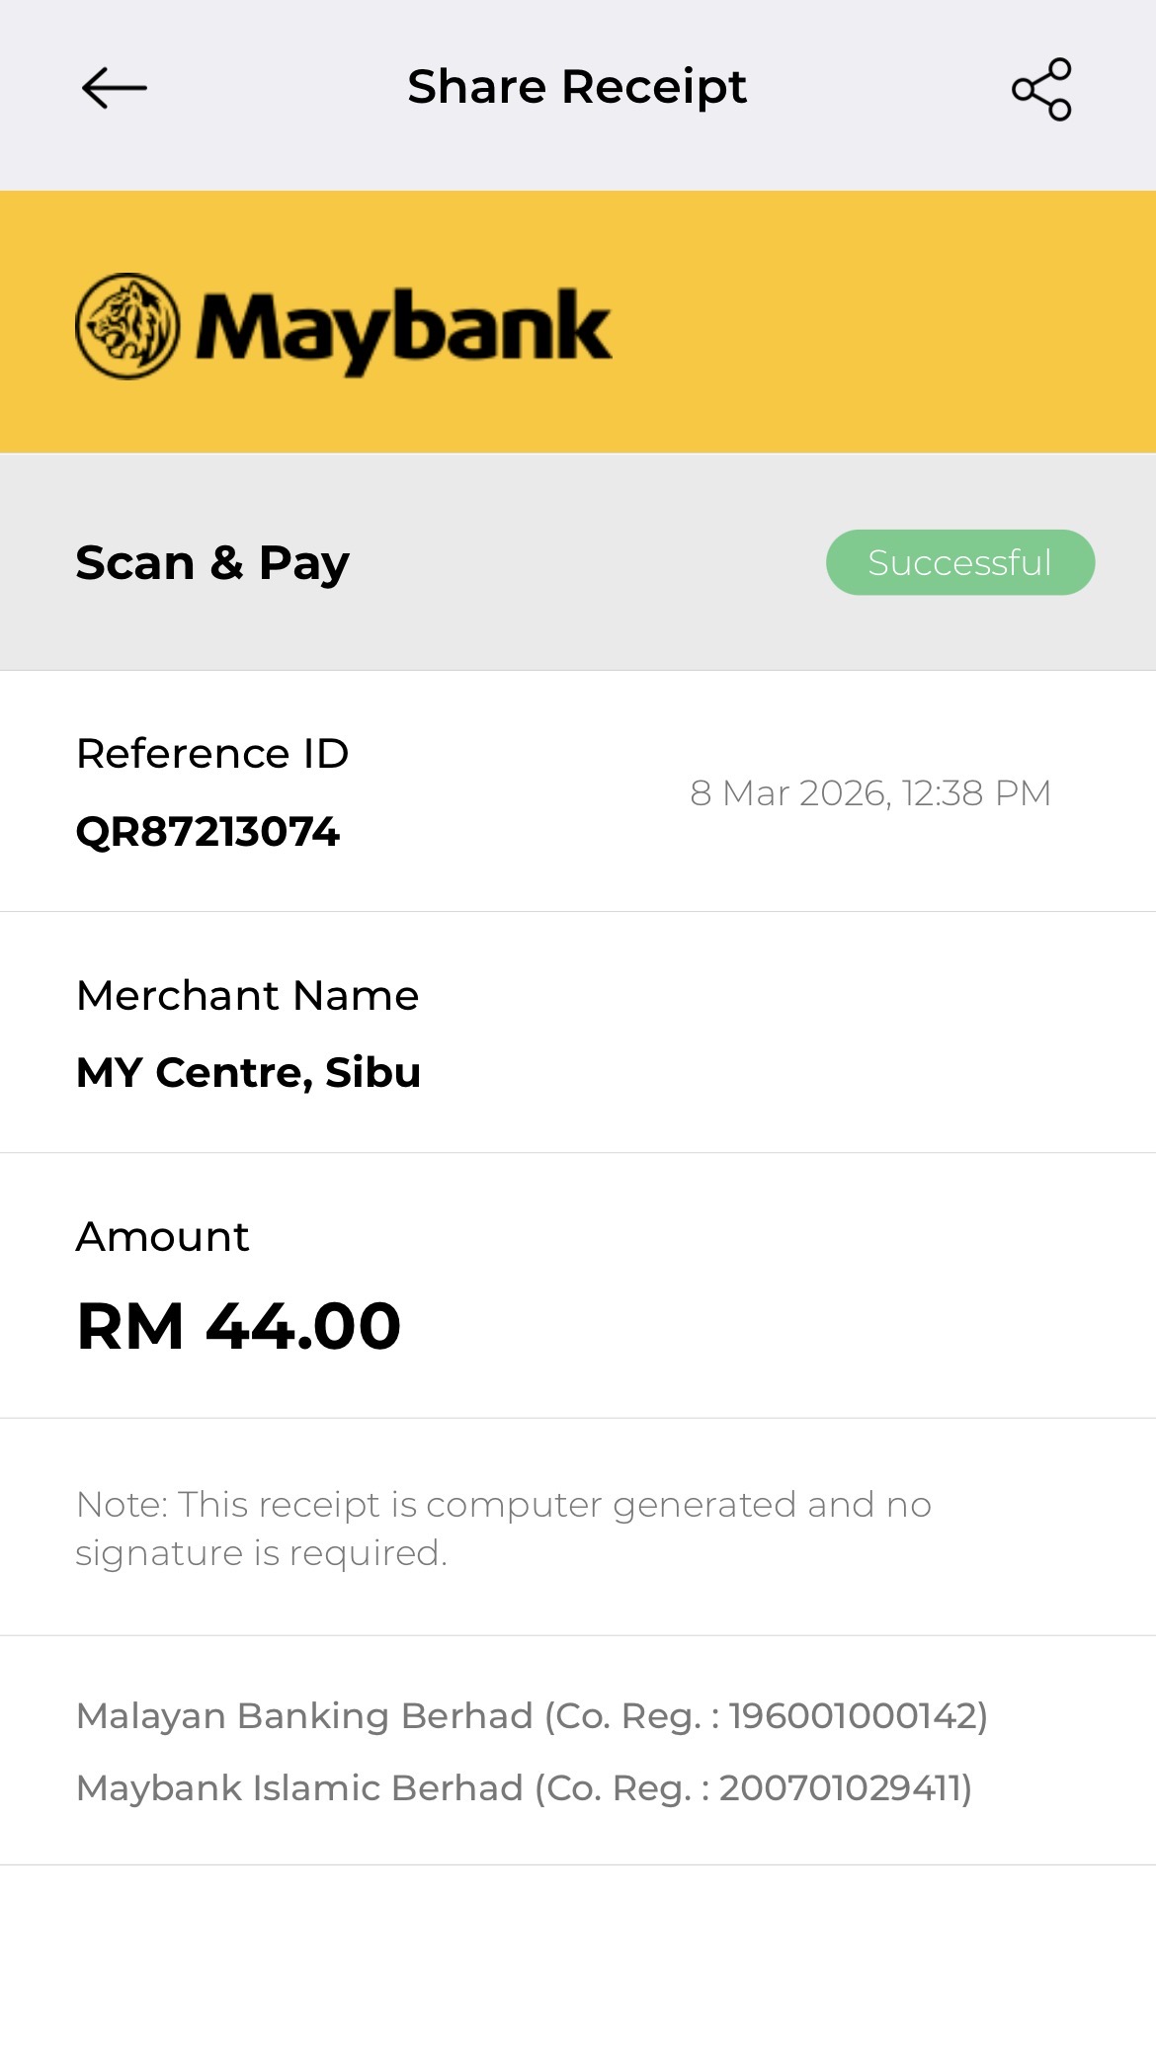The width and height of the screenshot is (1156, 2069).
Task: Click the Merchant Name label
Action: (247, 995)
